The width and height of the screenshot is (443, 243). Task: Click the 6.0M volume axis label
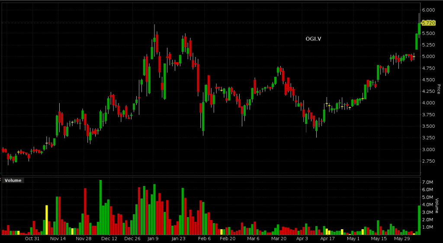pos(428,190)
